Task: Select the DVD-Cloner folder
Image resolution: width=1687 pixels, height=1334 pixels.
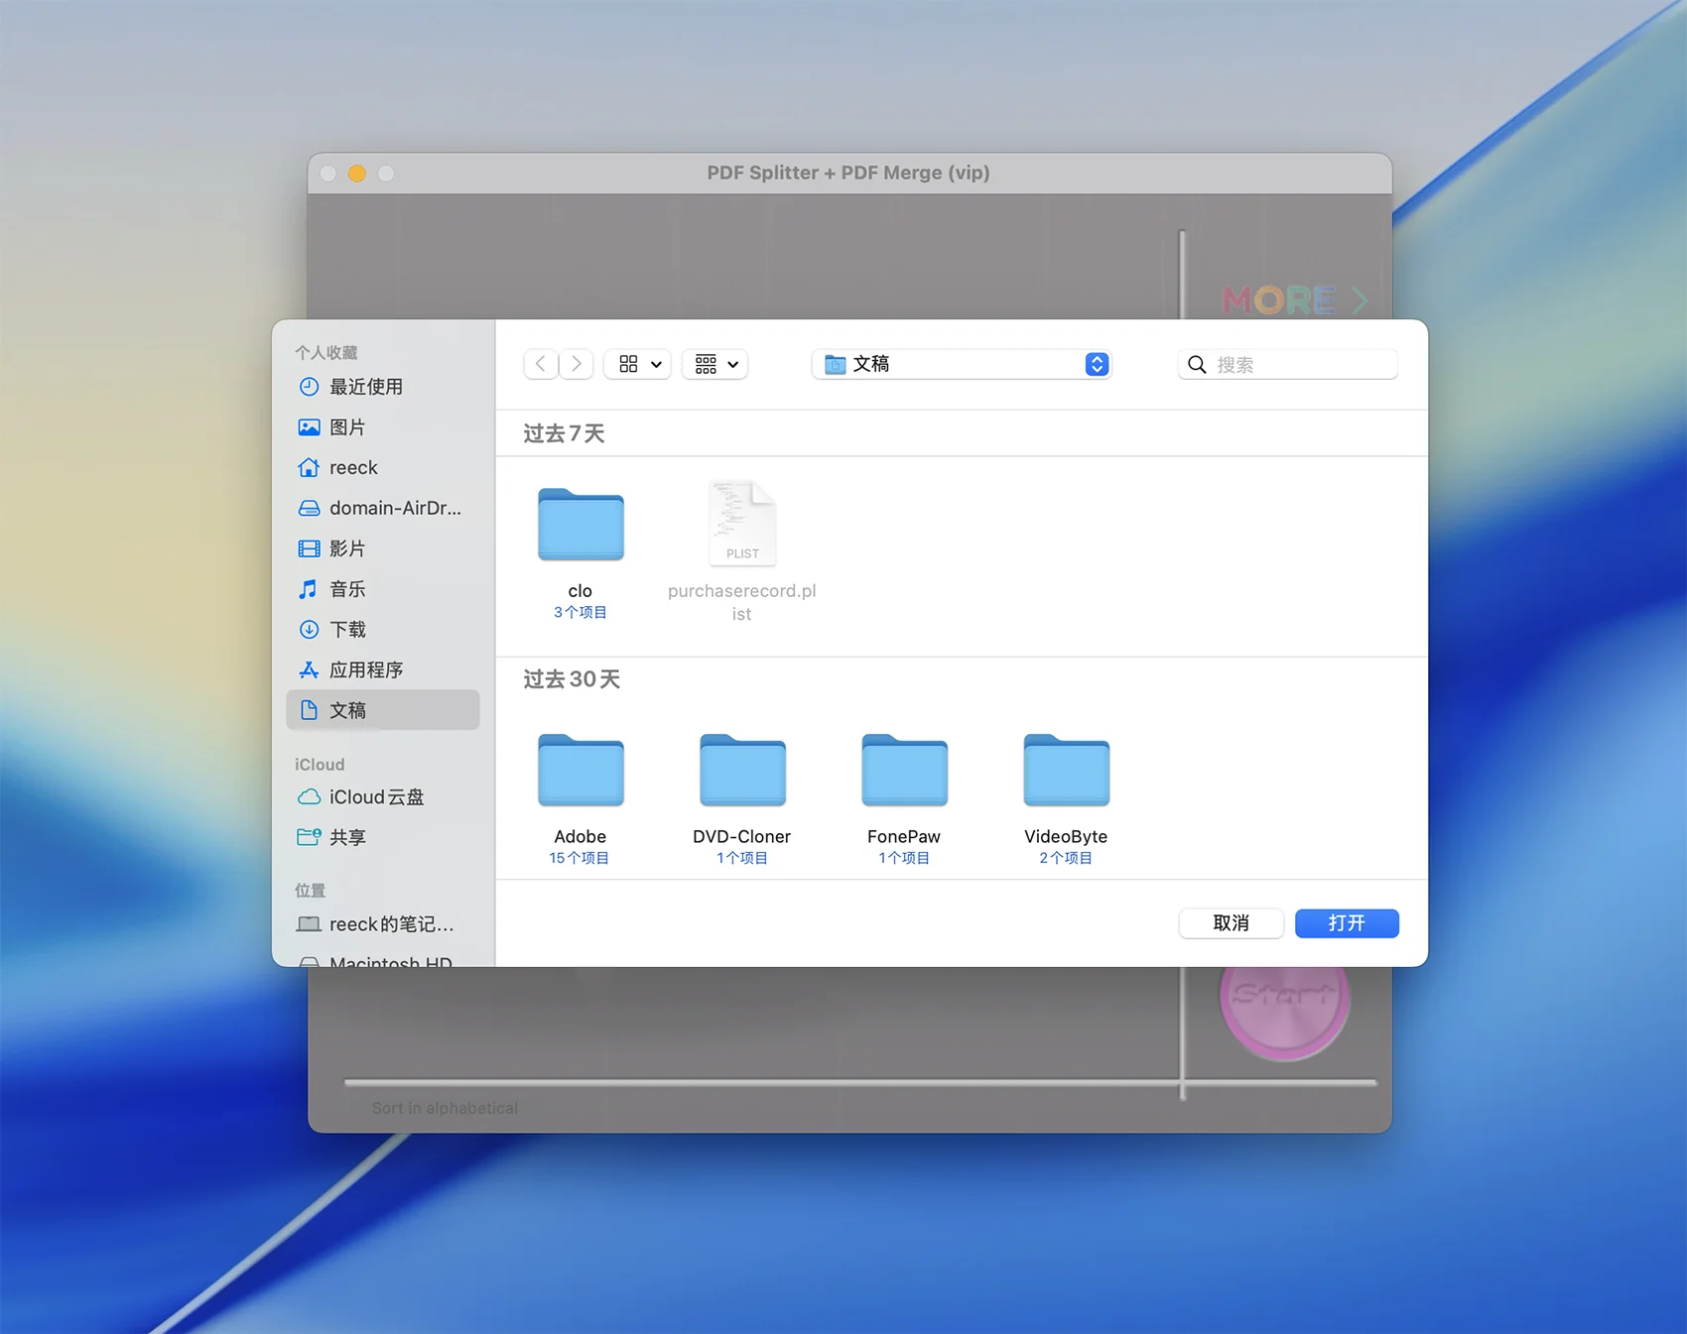Action: pyautogui.click(x=742, y=772)
